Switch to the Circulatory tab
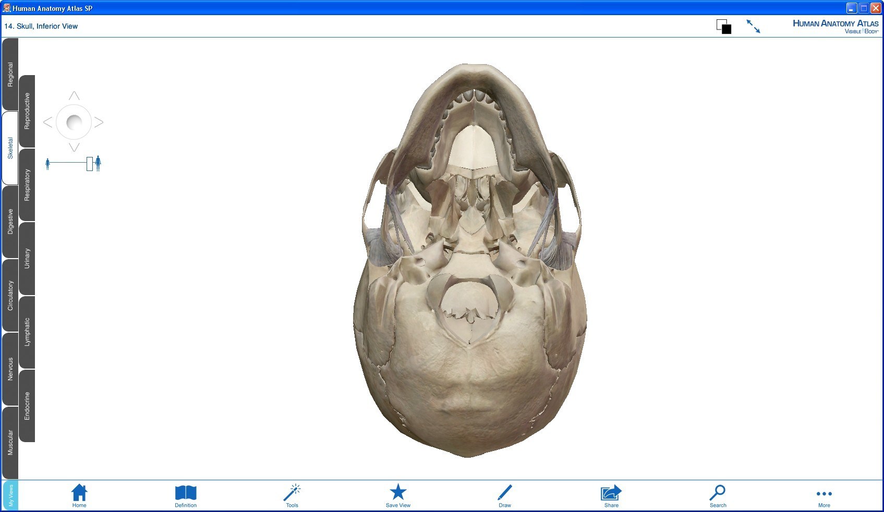The width and height of the screenshot is (884, 512). click(10, 296)
